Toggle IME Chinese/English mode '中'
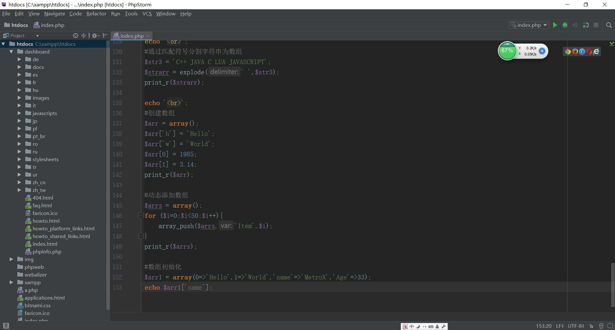Screen dimensions: 615x330 [x=412, y=326]
